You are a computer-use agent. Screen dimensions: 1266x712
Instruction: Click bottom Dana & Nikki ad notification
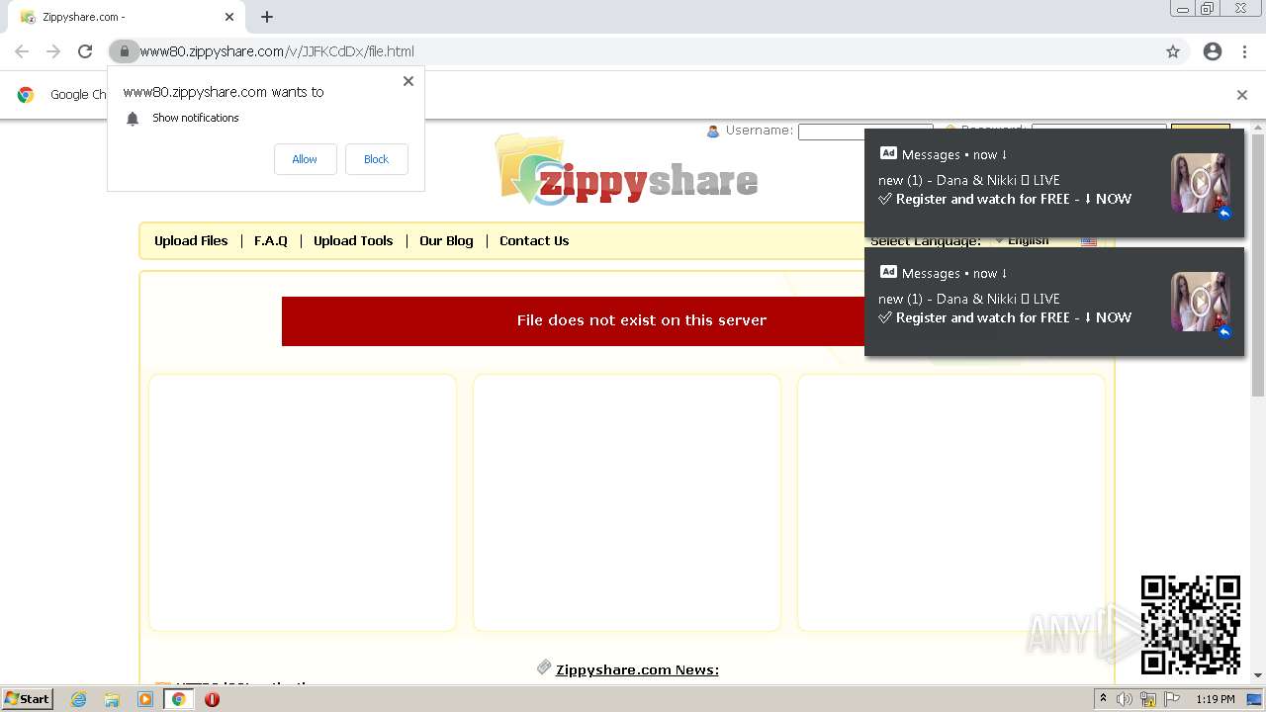pyautogui.click(x=1054, y=302)
